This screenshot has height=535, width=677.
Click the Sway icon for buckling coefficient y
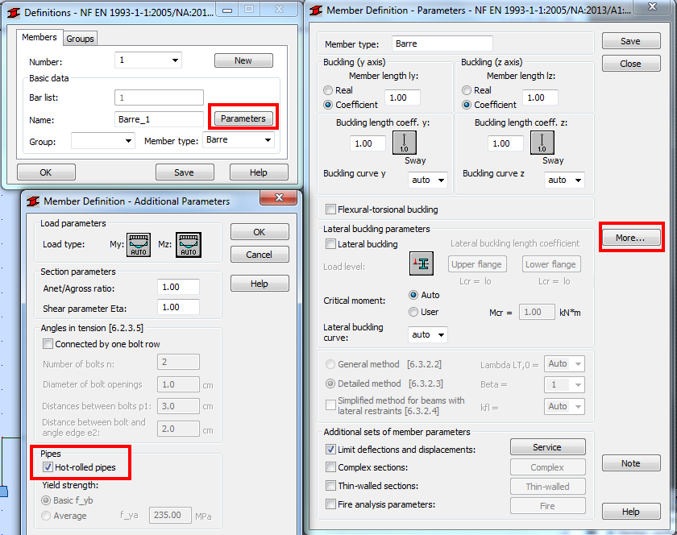pos(405,143)
